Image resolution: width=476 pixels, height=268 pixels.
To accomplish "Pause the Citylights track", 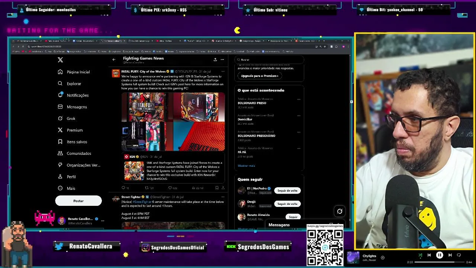I will [x=440, y=255].
